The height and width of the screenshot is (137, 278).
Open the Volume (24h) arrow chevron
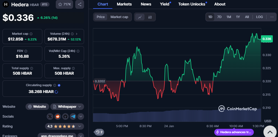(77, 34)
